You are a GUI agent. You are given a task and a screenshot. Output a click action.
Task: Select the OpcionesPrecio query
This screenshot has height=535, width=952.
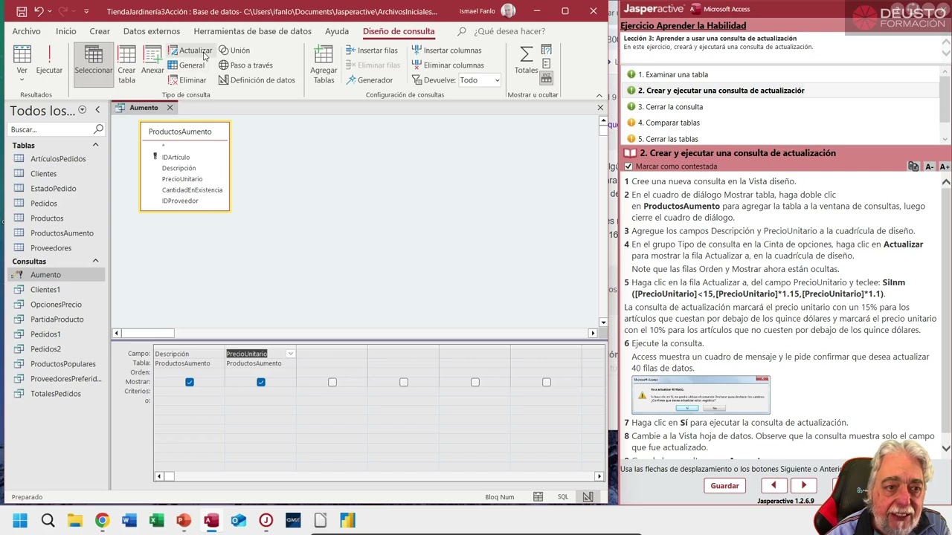coord(56,305)
